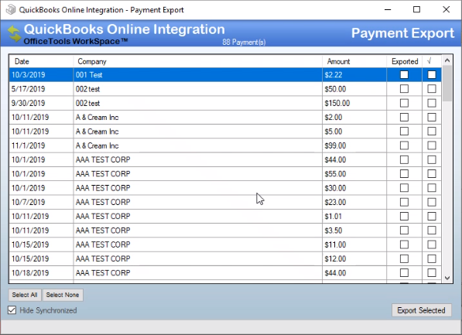
Task: Click the vertical scrollbar thumb
Action: click(447, 84)
